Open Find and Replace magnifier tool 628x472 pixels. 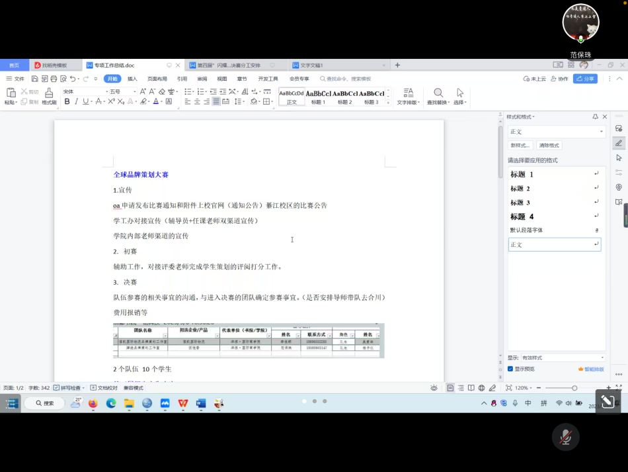pos(438,93)
